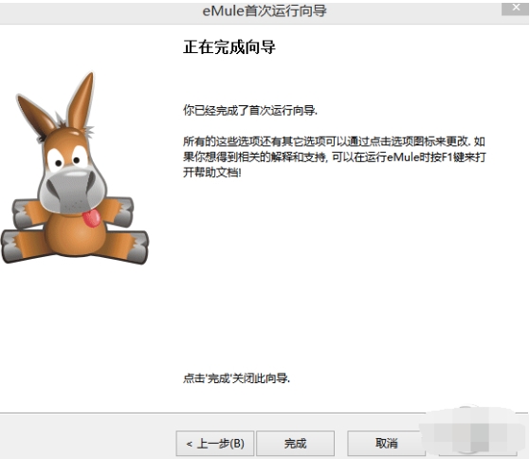The image size is (530, 459).
Task: Click the 点击'完成'关闭此向导 instruction text
Action: click(236, 377)
